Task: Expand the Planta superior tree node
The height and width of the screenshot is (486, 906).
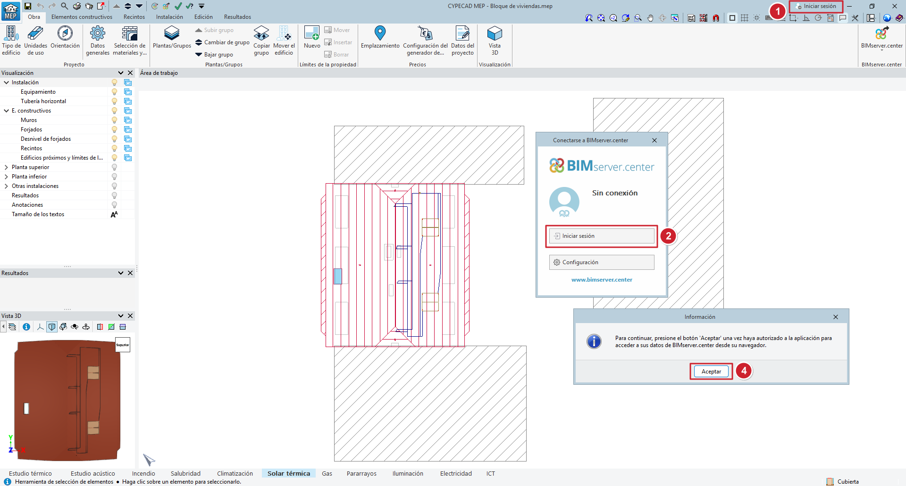Action: pos(6,167)
